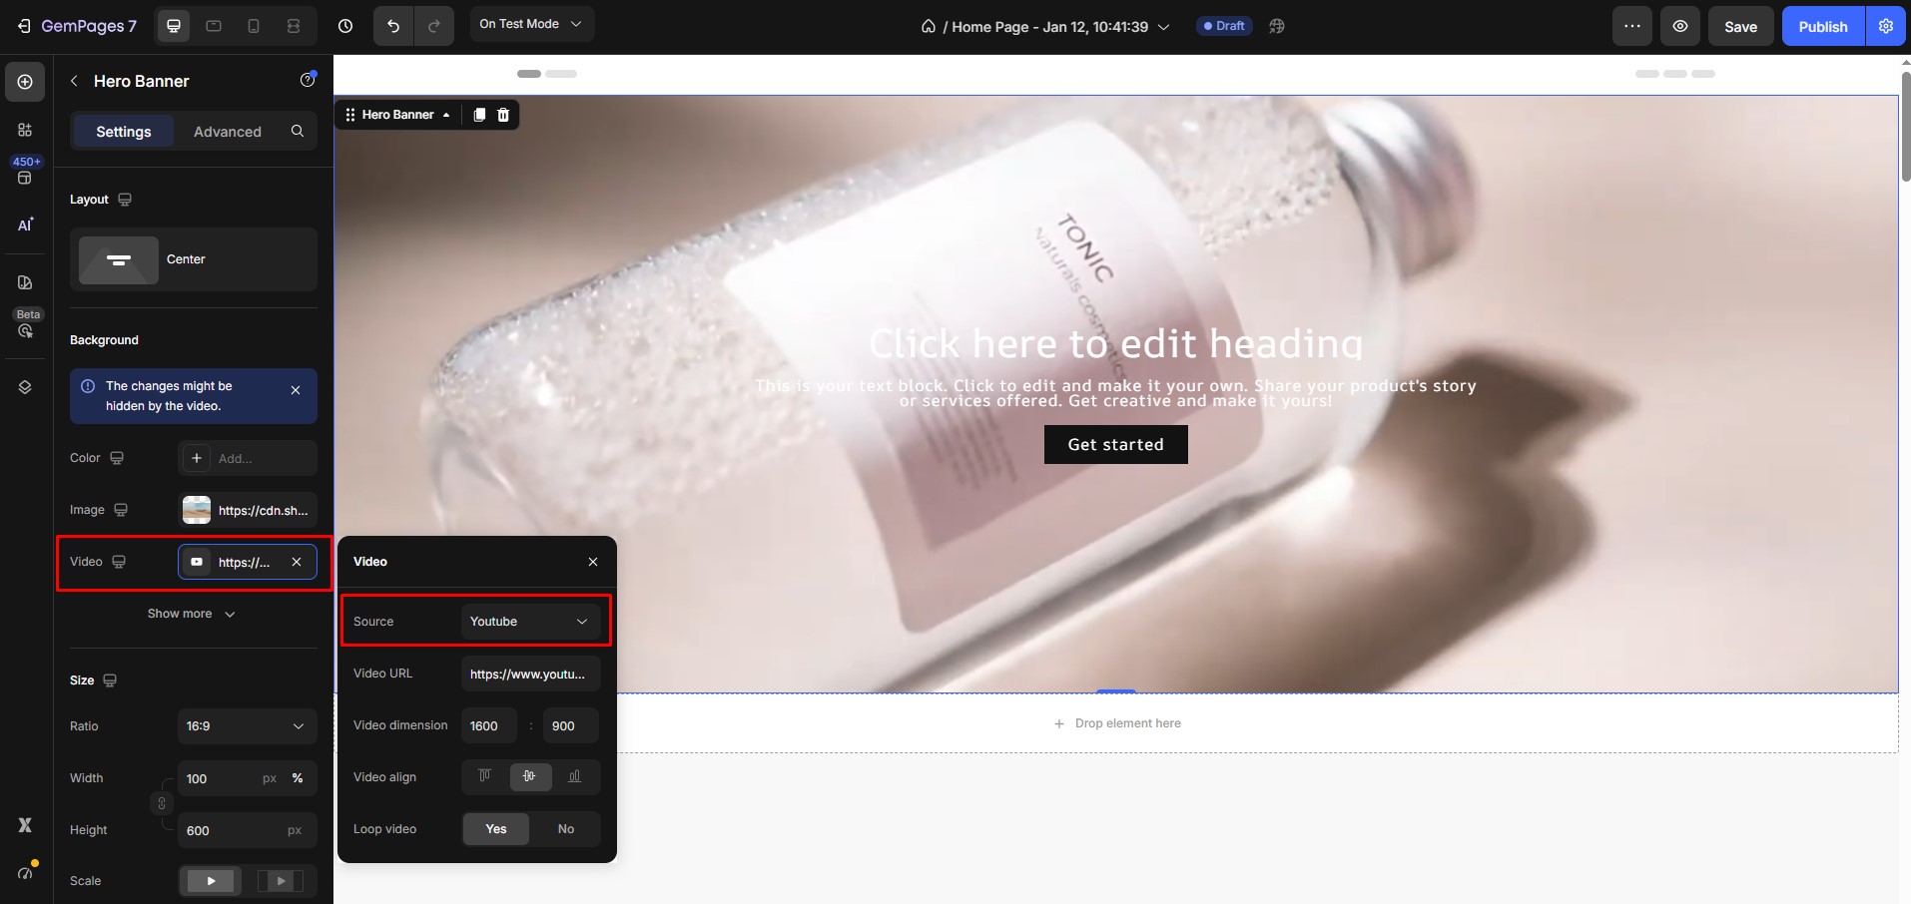1911x904 pixels.
Task: Set Loop video to Yes
Action: click(496, 829)
